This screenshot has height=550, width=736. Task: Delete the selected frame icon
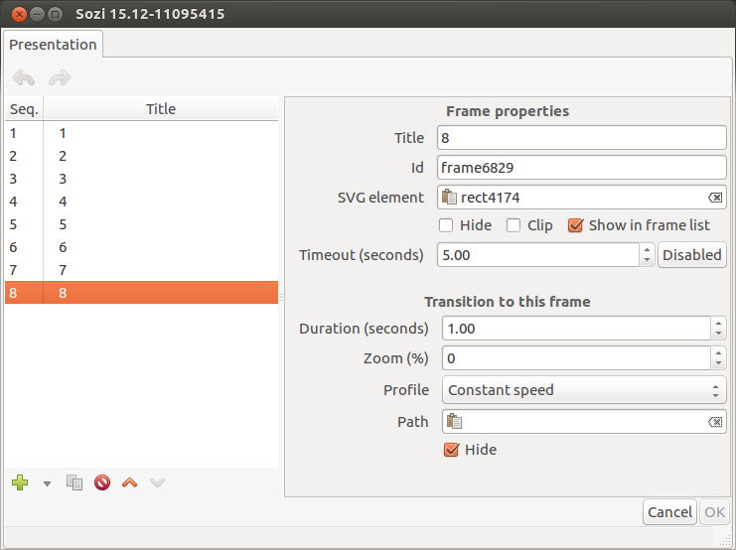(x=102, y=482)
